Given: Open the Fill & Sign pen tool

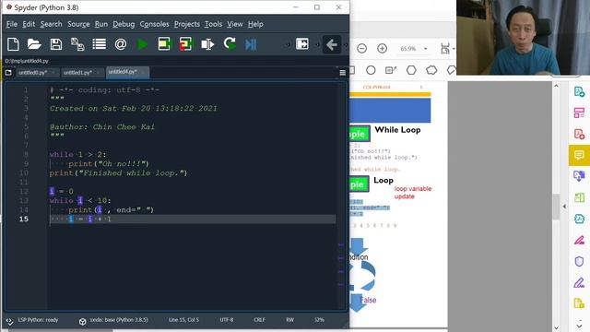Looking at the screenshot, I should pyautogui.click(x=579, y=282).
